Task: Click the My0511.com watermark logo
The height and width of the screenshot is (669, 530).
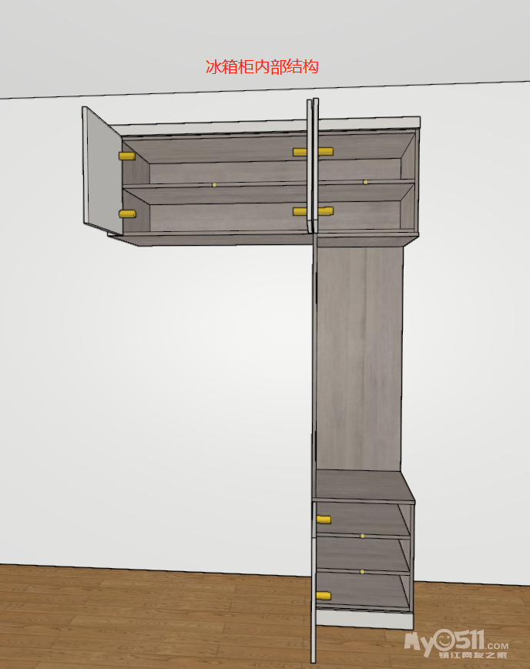Action: [456, 639]
